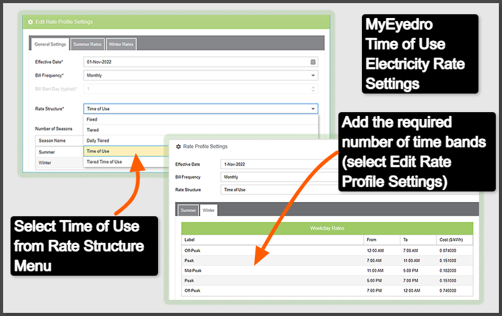This screenshot has height=316, width=502.
Task: Select the Summer tab in Rate Profile Settings
Action: tap(188, 210)
